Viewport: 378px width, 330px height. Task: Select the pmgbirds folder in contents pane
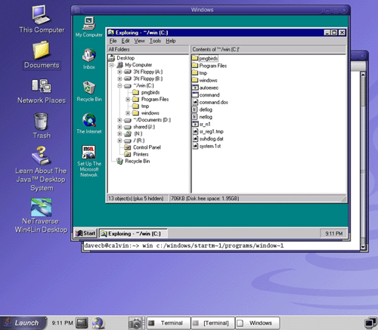205,58
